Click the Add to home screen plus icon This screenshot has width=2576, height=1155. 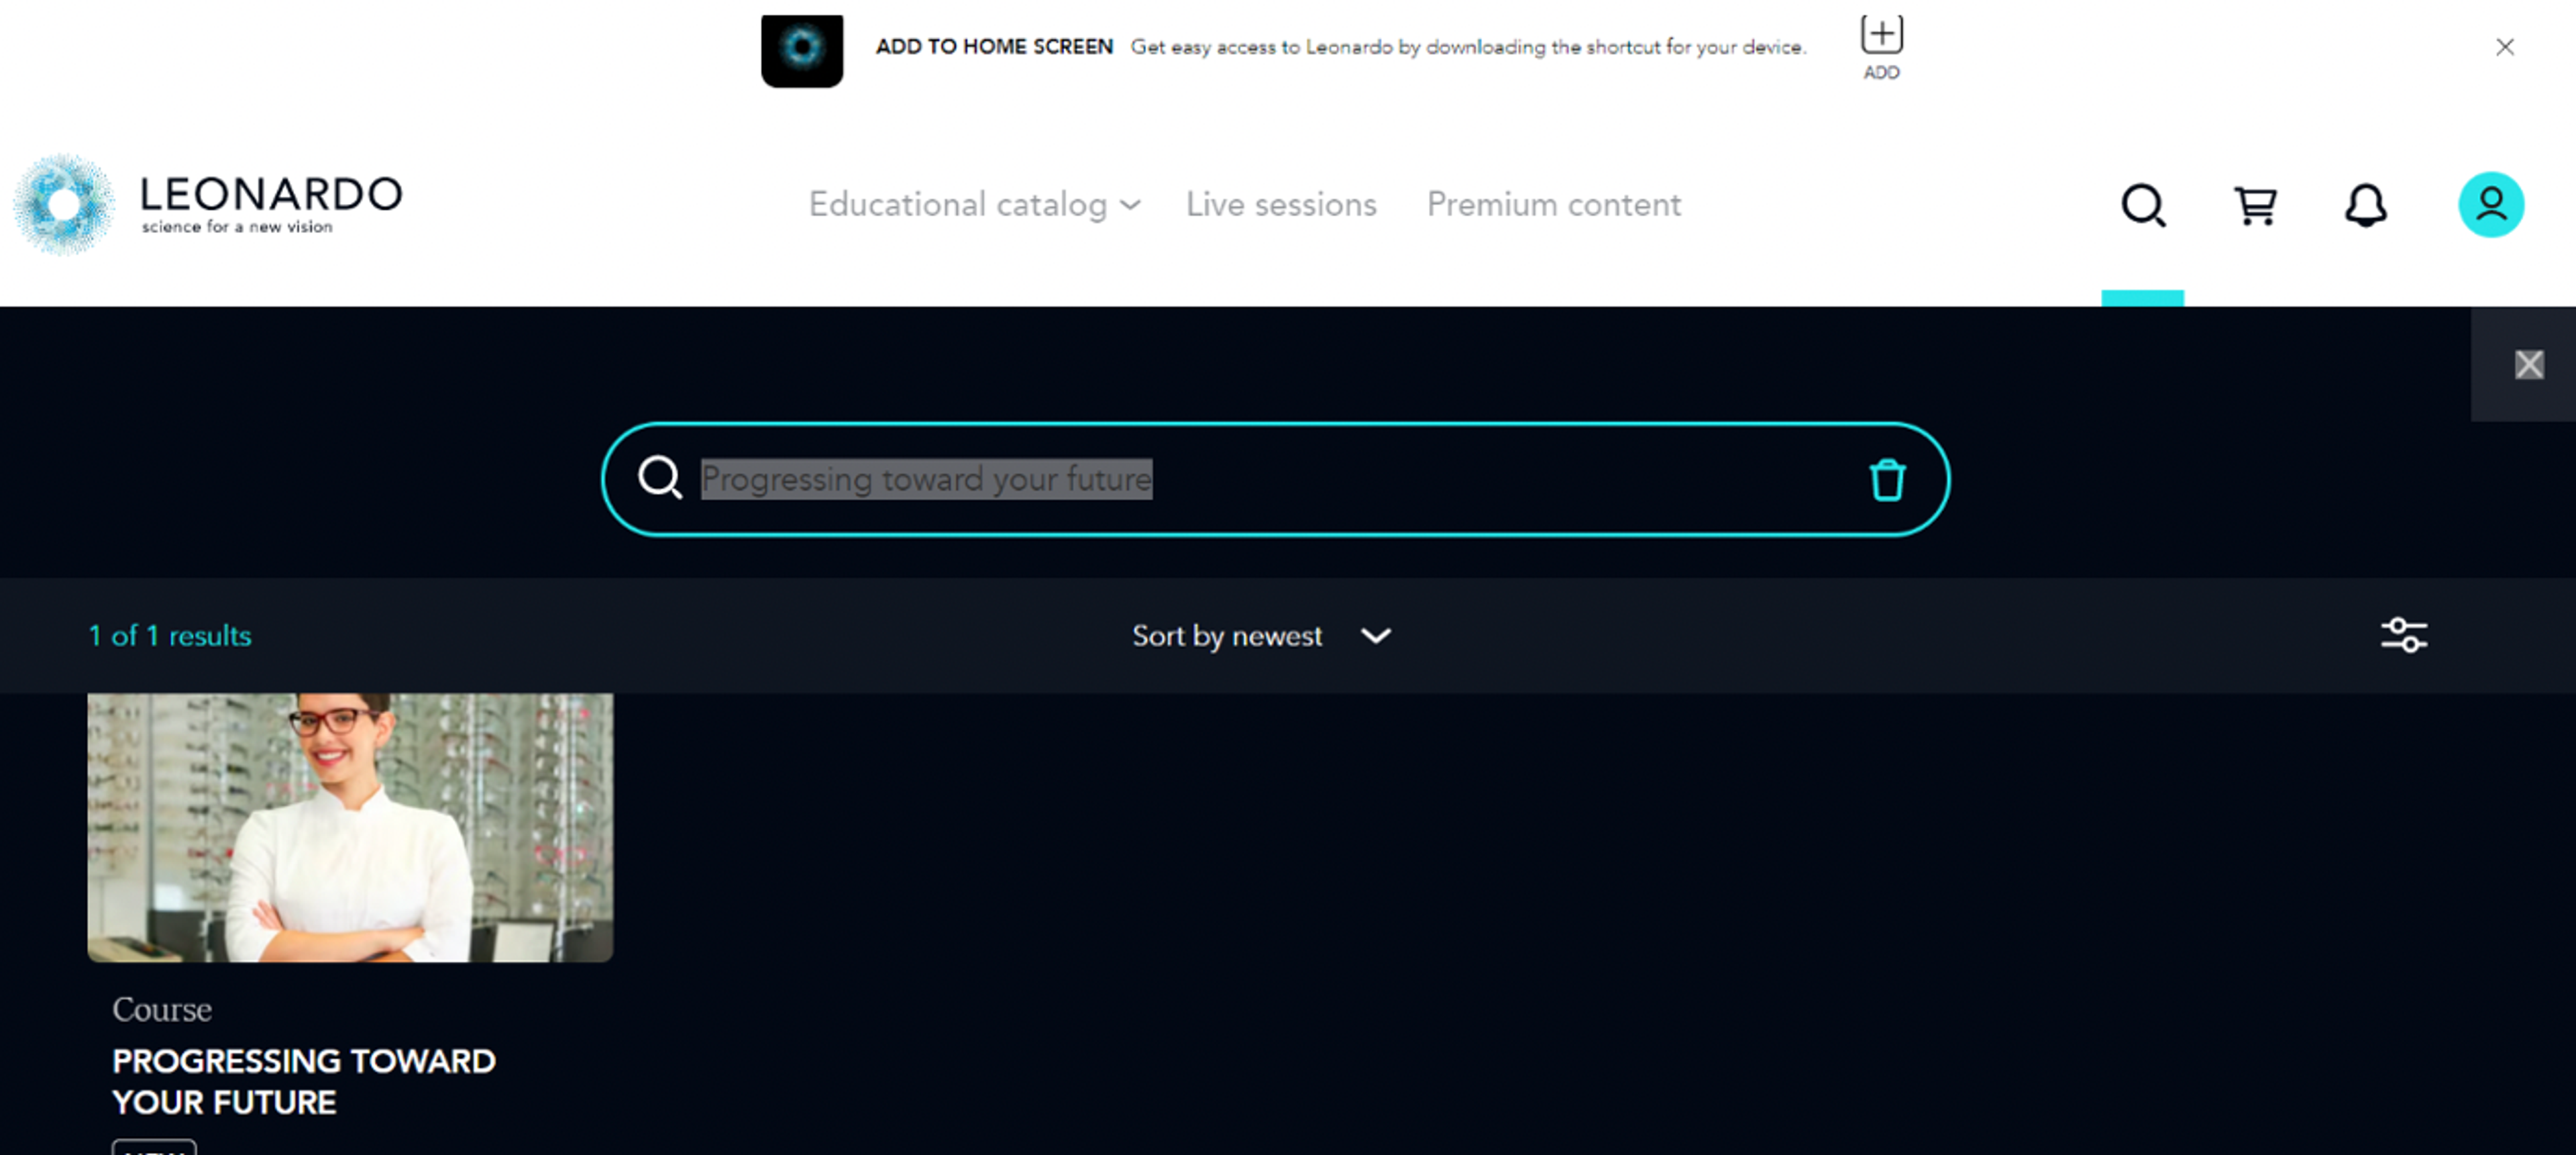(x=1881, y=36)
